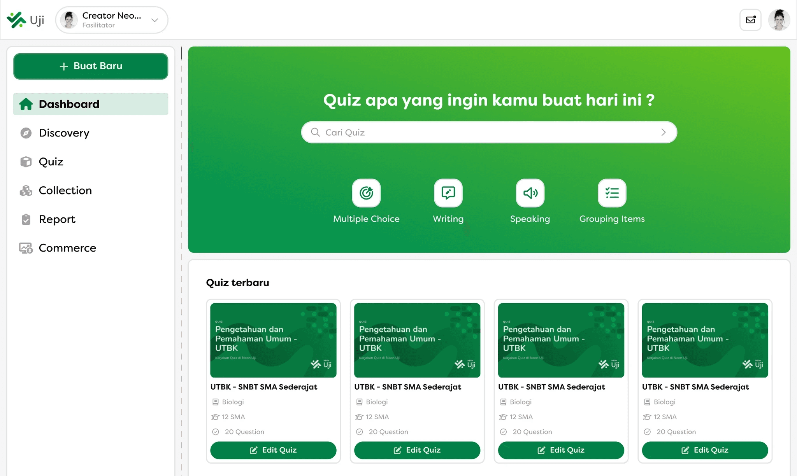Open the Collection page
Viewport: 797px width, 476px height.
coord(65,191)
